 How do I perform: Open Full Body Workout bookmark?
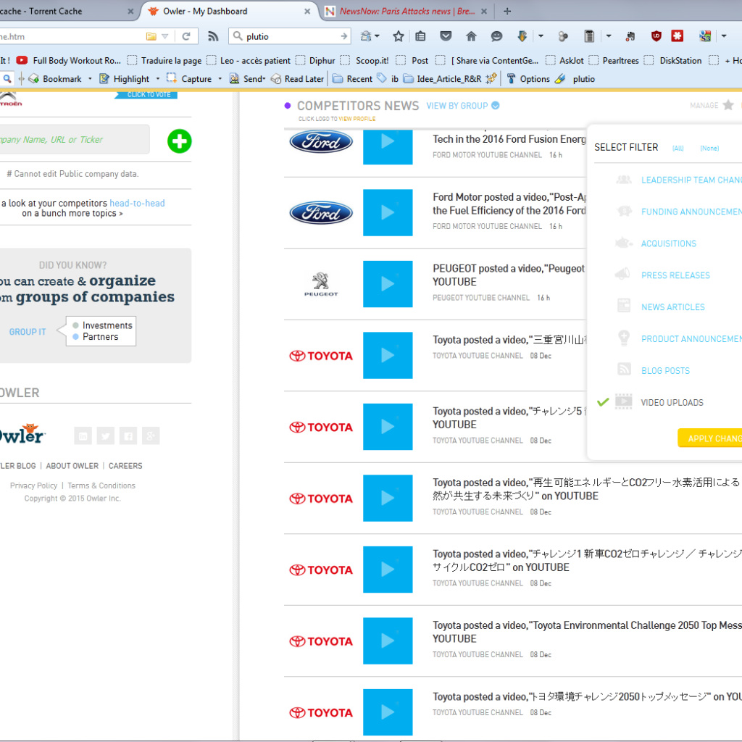click(x=69, y=61)
